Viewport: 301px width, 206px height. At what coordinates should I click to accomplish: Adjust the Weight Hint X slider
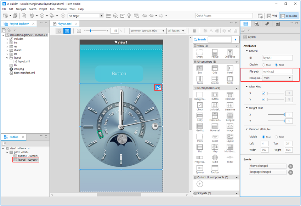(276, 115)
